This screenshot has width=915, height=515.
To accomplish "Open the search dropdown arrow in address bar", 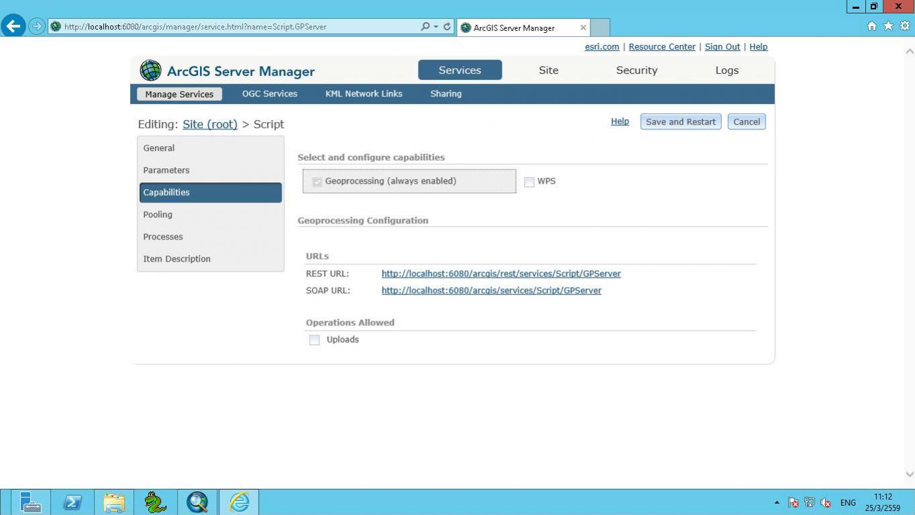I will click(436, 27).
